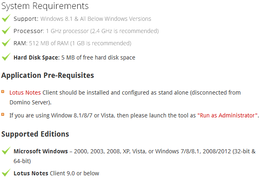Click the Support label text
The height and width of the screenshot is (179, 260).
click(x=26, y=19)
